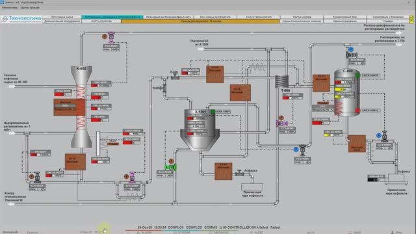The width and height of the screenshot is (416, 234).
Task: Switch to the Блок подачи растворителя tab
Action: tap(215, 17)
